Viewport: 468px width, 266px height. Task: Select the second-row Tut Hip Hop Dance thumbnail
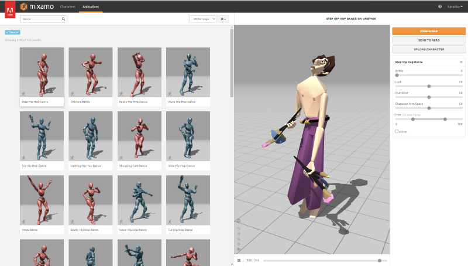click(x=42, y=137)
